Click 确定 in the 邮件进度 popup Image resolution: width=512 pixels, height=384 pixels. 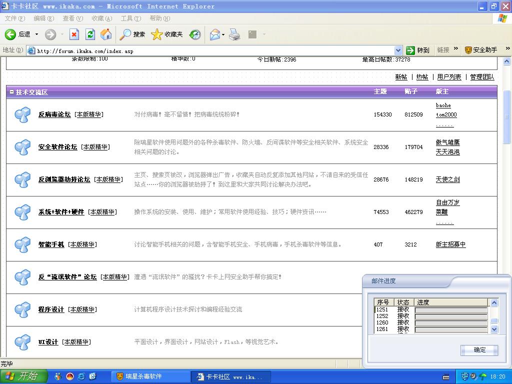479,350
